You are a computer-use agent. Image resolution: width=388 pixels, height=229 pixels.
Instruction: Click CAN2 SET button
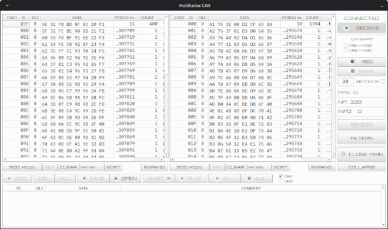tap(217, 167)
